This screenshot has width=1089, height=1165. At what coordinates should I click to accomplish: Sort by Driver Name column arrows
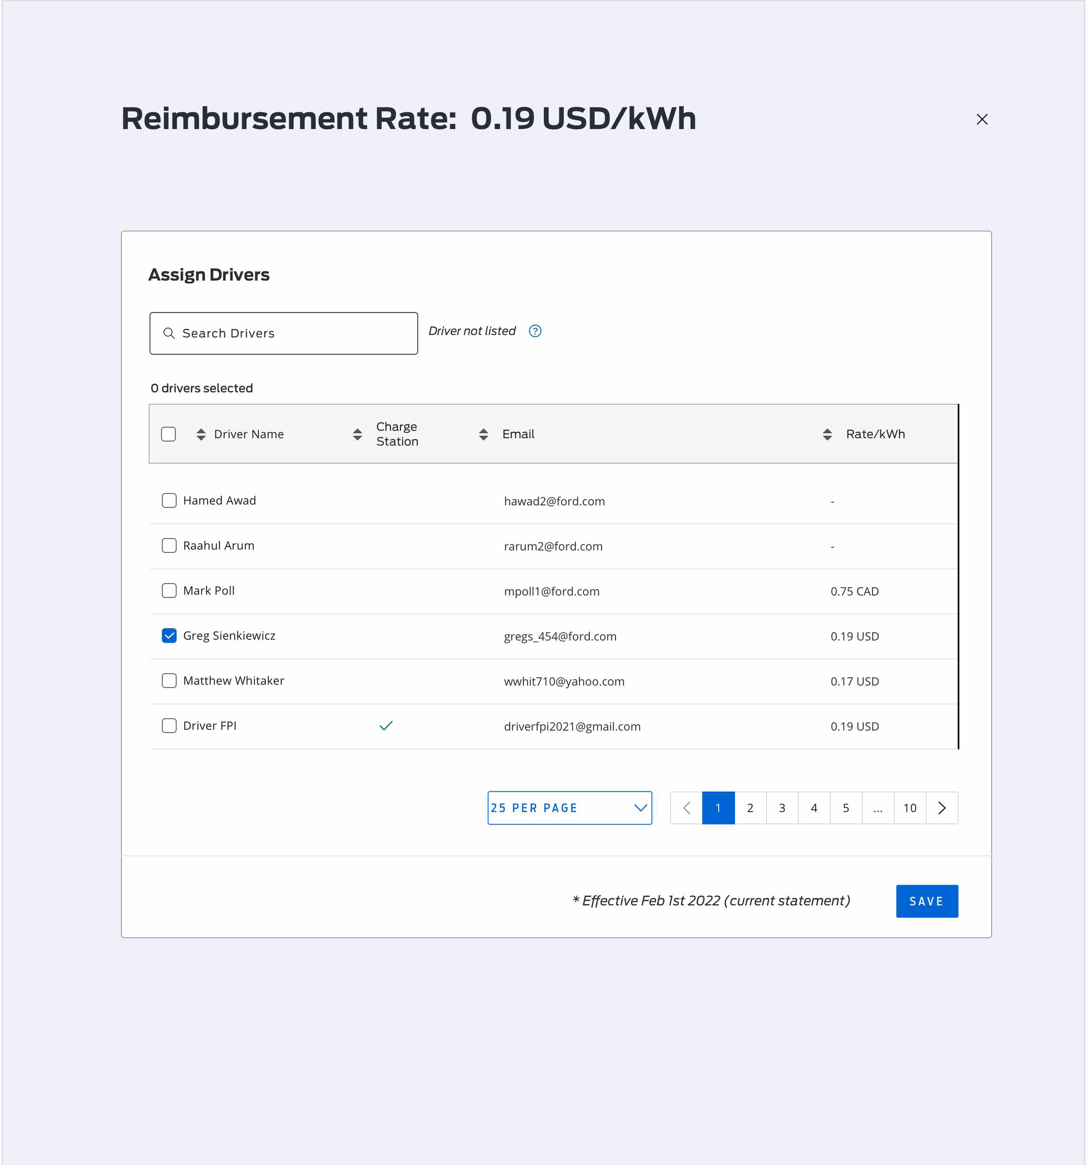pyautogui.click(x=201, y=434)
